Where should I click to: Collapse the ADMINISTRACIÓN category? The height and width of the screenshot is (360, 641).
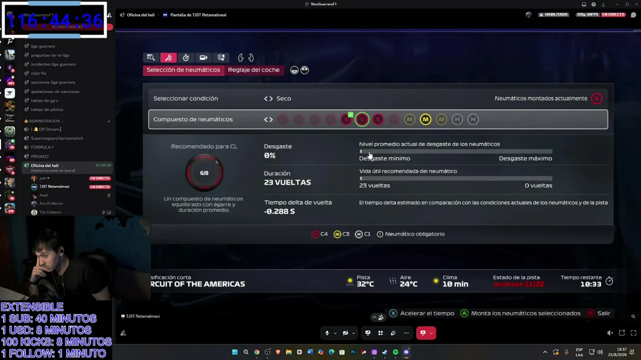[x=44, y=121]
